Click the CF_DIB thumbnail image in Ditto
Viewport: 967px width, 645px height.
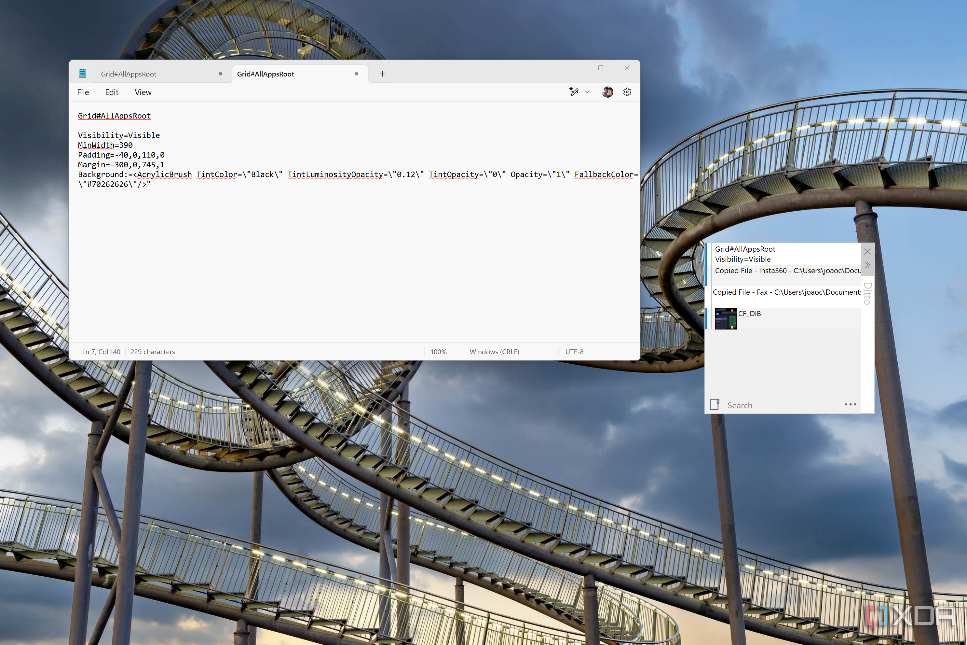(726, 319)
